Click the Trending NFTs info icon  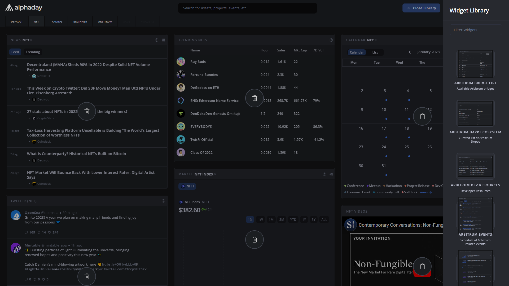coord(331,40)
